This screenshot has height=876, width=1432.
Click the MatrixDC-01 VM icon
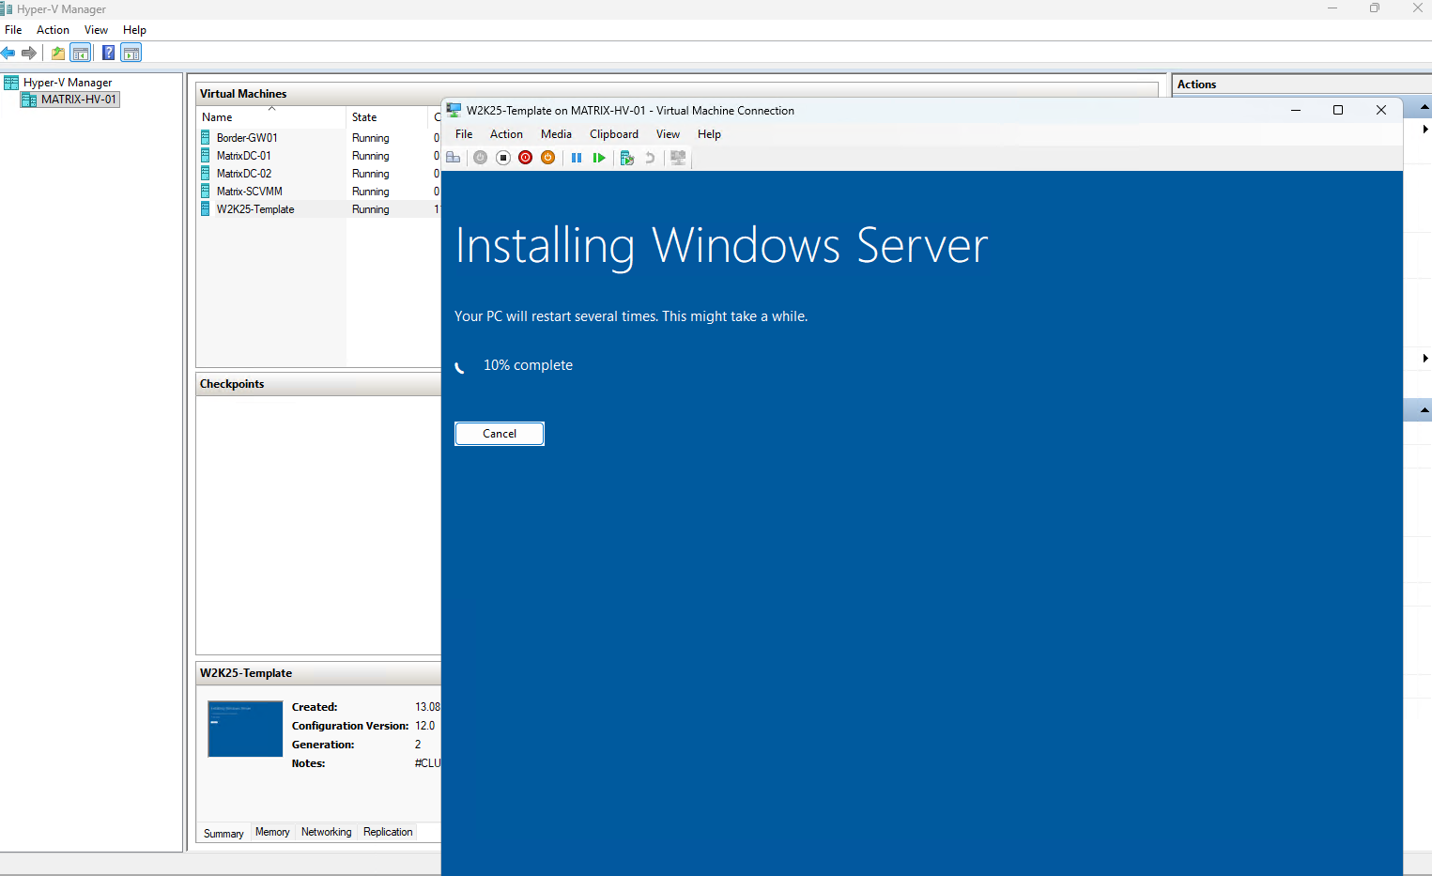[x=206, y=156]
